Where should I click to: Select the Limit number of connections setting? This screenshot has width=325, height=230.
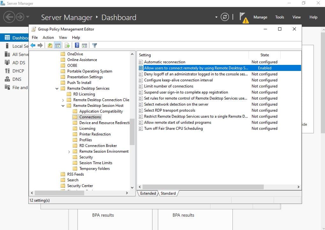tap(168, 86)
